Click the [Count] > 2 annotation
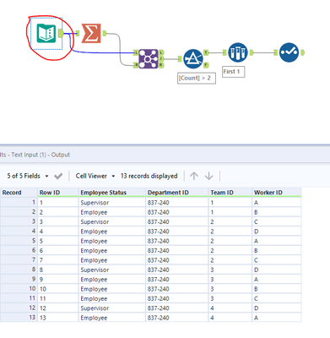Image resolution: width=330 pixels, height=338 pixels. click(197, 78)
